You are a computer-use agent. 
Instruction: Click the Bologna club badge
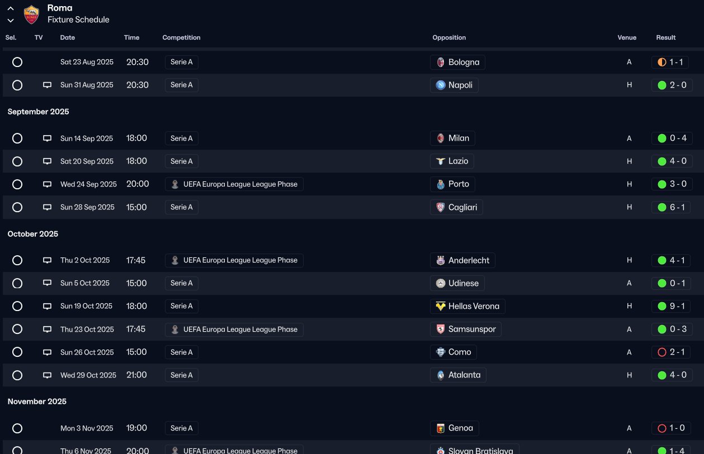(x=441, y=62)
